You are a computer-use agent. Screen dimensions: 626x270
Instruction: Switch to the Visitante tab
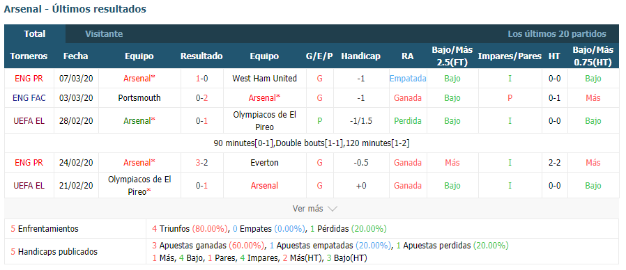click(104, 34)
